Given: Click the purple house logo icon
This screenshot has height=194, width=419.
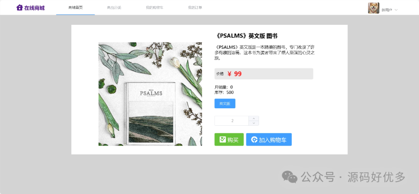Looking at the screenshot, I should [19, 7].
